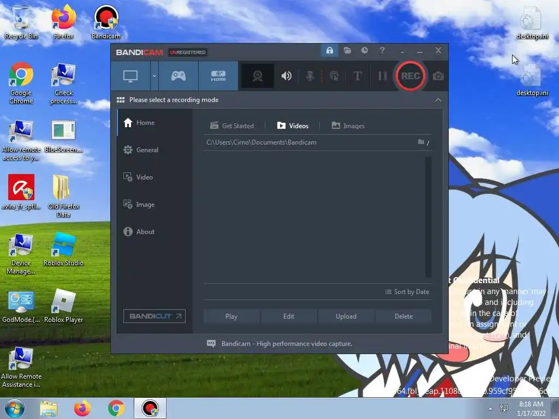
Task: Click the UNREGISTERED label
Action: point(187,52)
